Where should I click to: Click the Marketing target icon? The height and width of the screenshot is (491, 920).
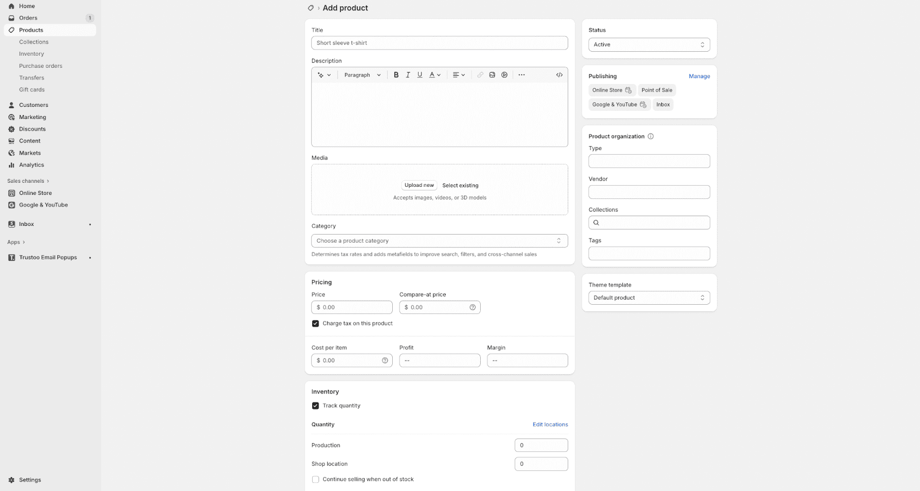(x=11, y=117)
